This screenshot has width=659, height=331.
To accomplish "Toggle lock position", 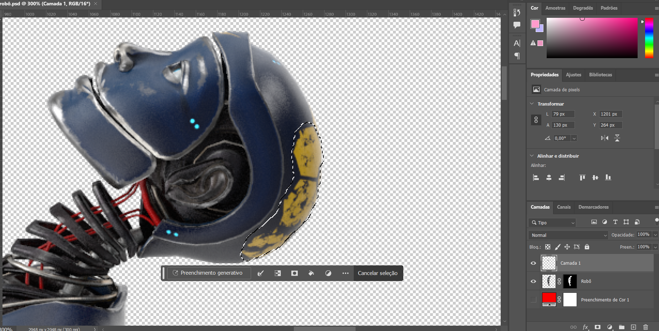I will [567, 247].
